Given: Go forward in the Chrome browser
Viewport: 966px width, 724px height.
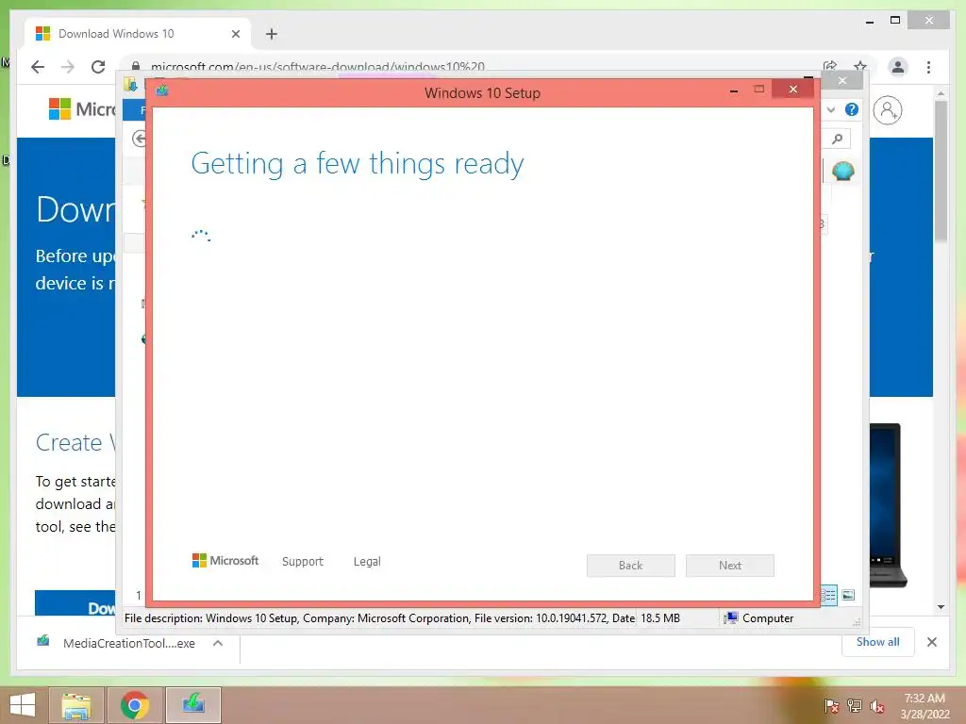Looking at the screenshot, I should click(68, 67).
